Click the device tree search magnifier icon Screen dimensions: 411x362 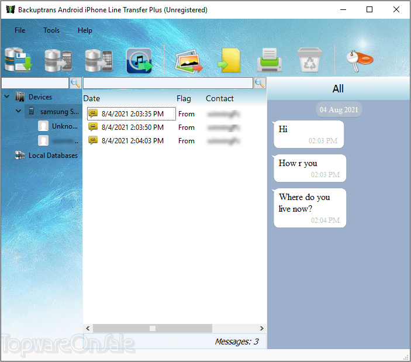click(75, 83)
